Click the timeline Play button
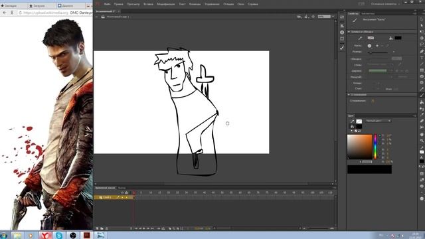425x239 pixels. pos(144,228)
